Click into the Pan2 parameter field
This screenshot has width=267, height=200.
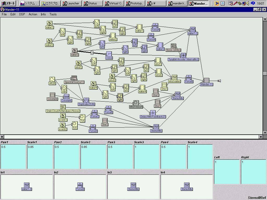coord(66,157)
